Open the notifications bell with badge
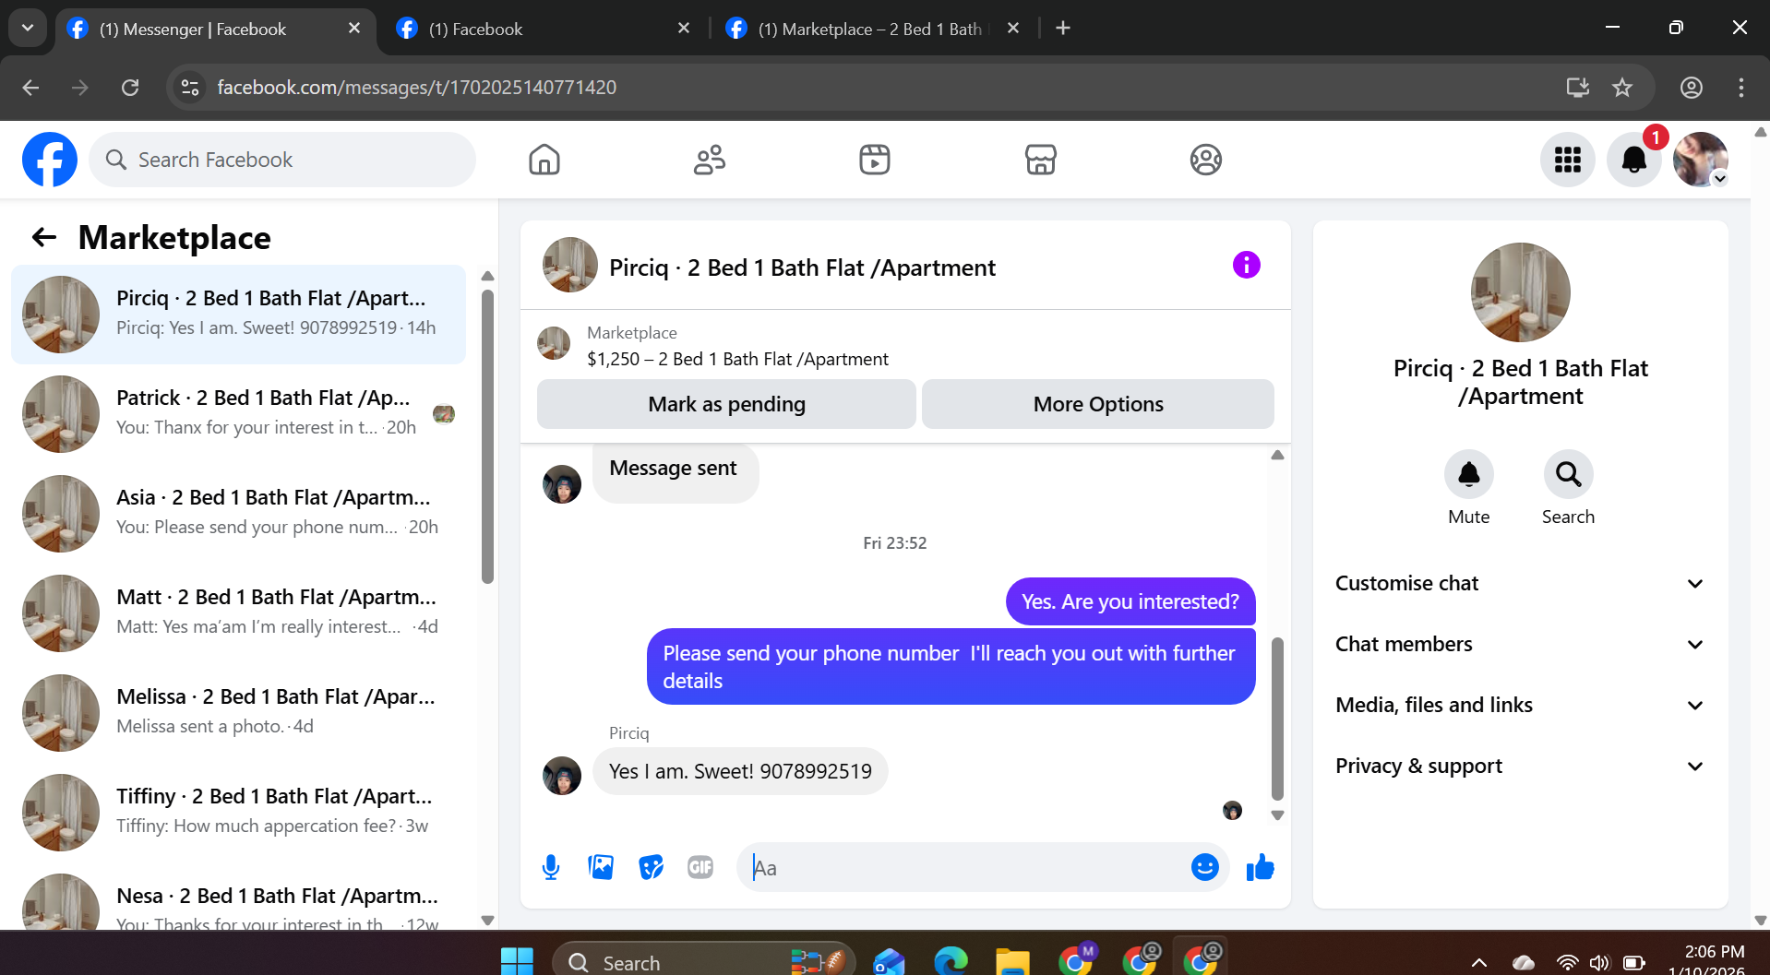This screenshot has height=975, width=1770. (1634, 160)
